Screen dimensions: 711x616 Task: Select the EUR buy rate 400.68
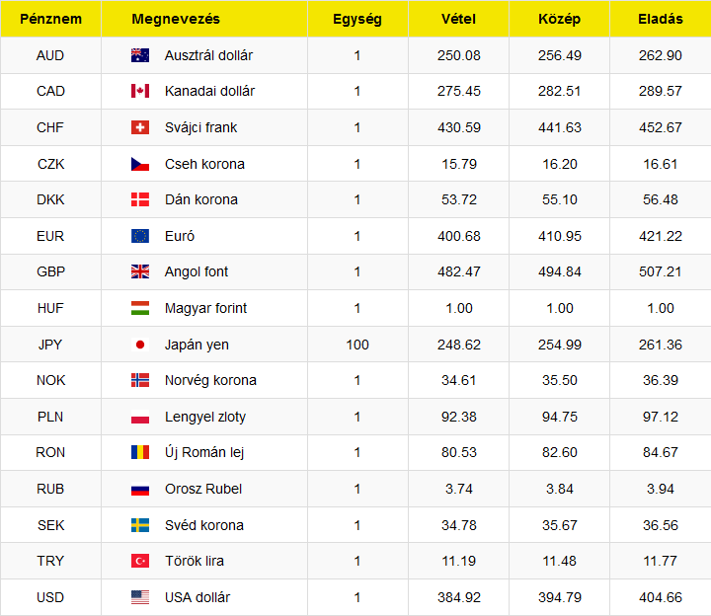(x=459, y=236)
